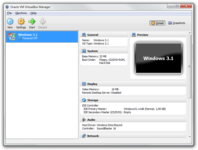Click 'Windows31.vmdk (Normal, 1,00 GB)' text
Viewport: 198px width, 150px height.
pos(145,109)
